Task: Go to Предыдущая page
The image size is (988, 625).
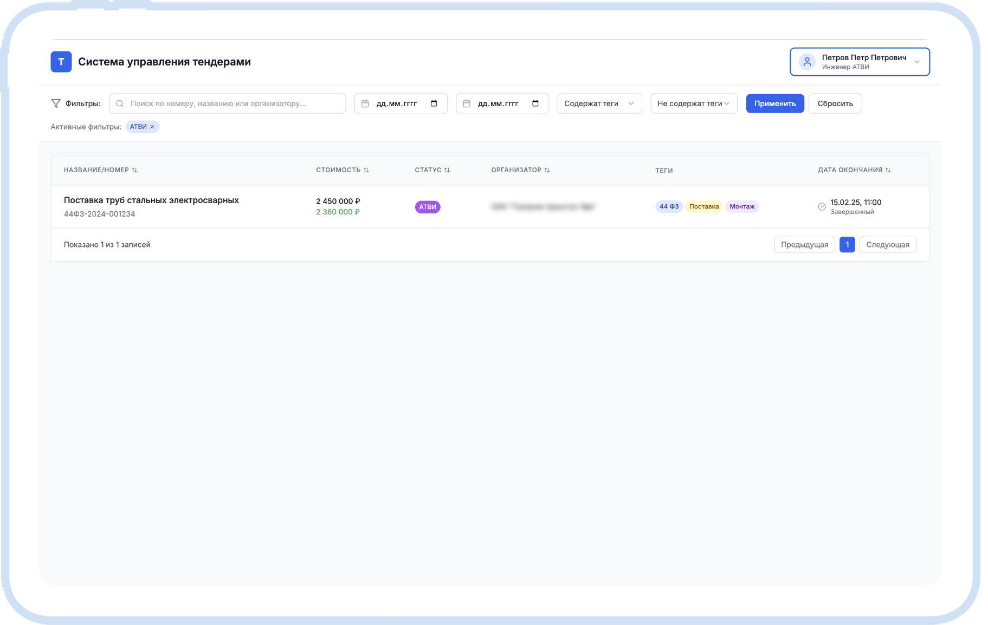Action: point(804,245)
